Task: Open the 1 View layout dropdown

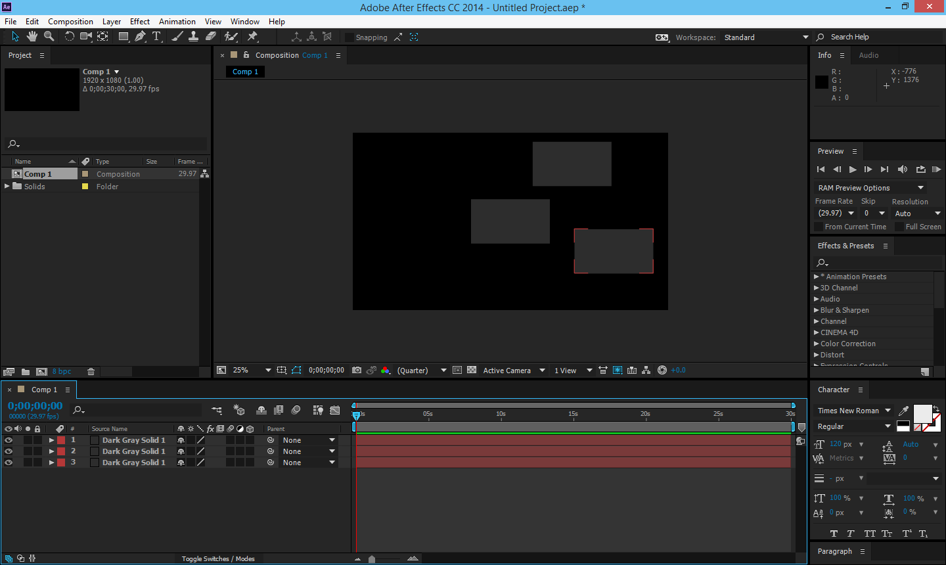Action: tap(573, 371)
